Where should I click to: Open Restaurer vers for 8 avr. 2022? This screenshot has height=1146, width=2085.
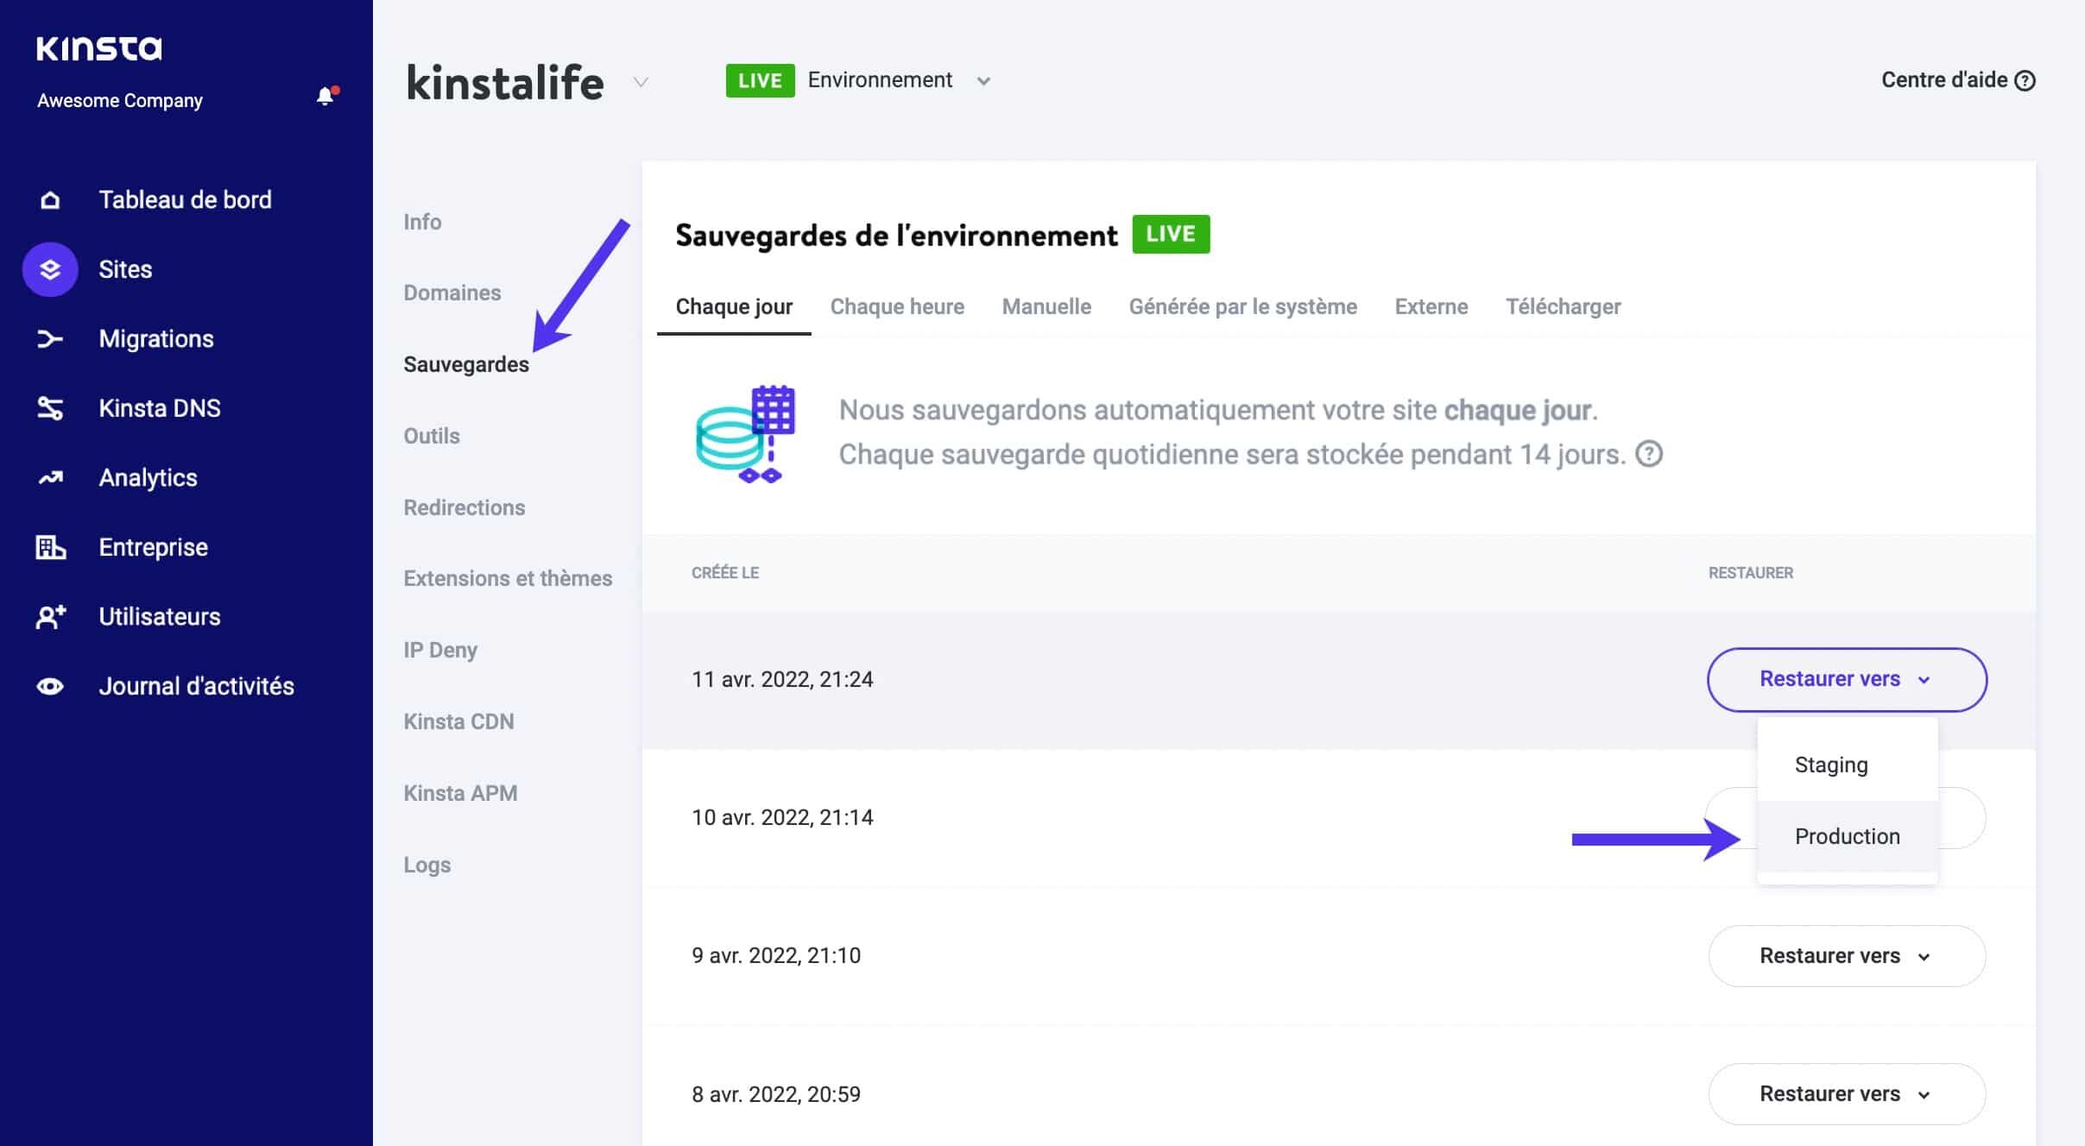1847,1094
